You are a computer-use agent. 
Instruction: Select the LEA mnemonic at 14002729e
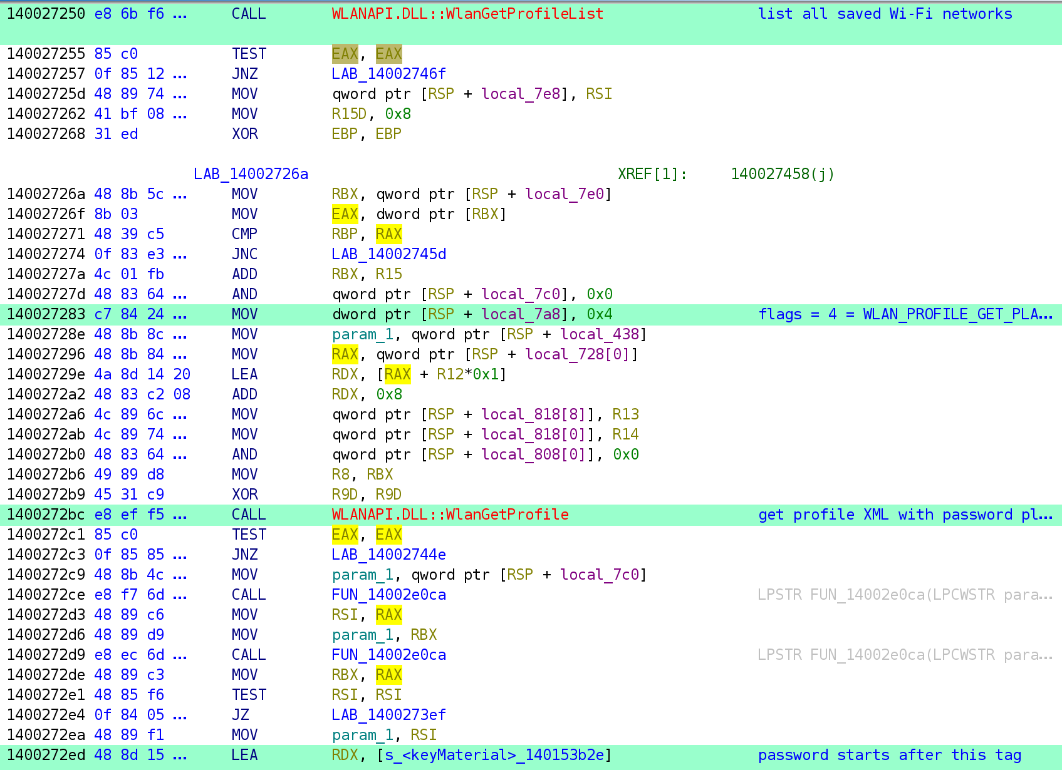(244, 374)
